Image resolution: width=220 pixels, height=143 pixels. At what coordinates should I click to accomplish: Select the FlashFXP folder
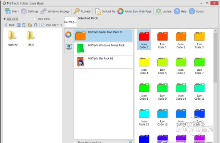point(13,38)
